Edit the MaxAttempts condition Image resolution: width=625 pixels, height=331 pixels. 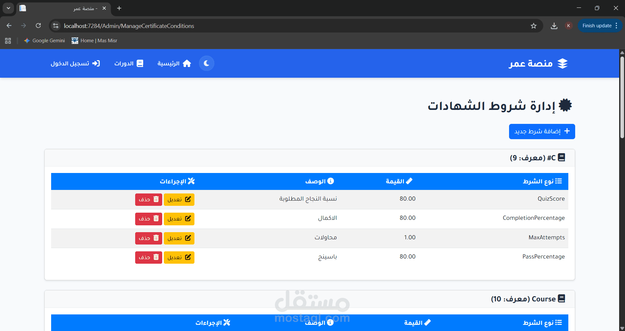(x=179, y=238)
